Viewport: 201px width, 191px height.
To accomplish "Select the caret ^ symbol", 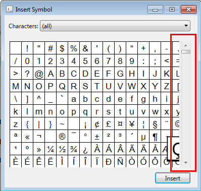I will [x=39, y=99].
